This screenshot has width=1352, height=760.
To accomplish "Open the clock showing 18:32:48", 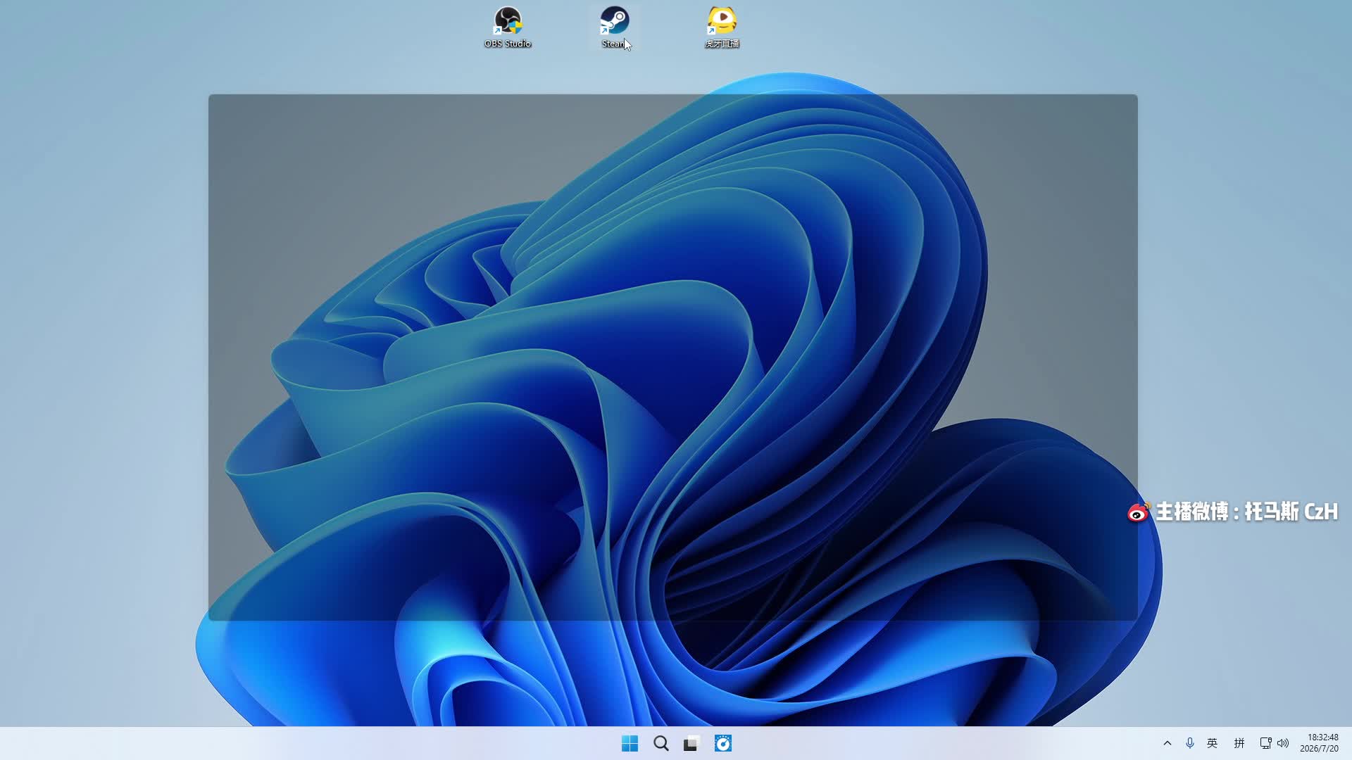I will 1322,737.
